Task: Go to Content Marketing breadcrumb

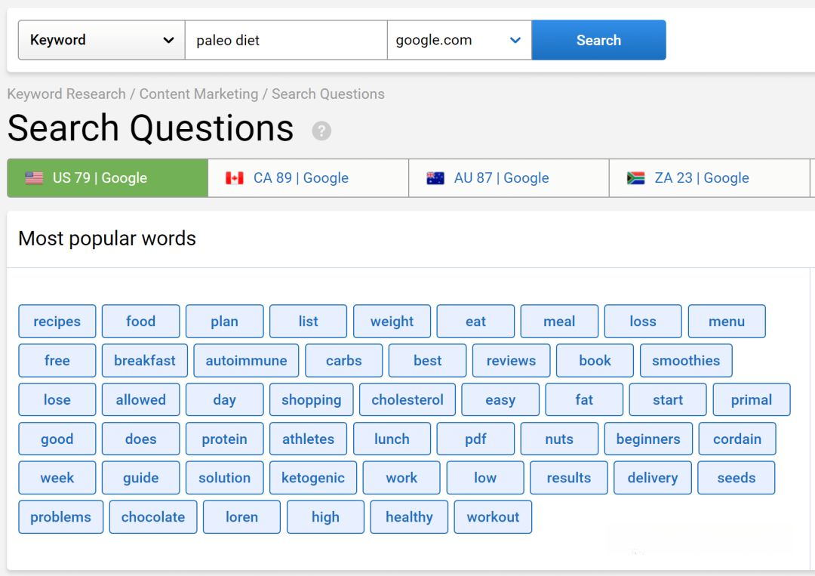Action: (x=198, y=94)
